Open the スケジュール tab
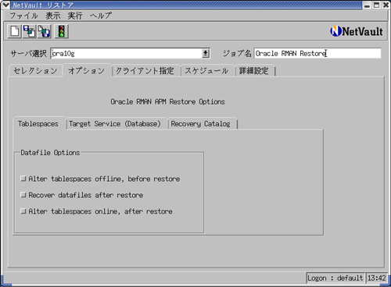391x287 pixels. pyautogui.click(x=206, y=71)
